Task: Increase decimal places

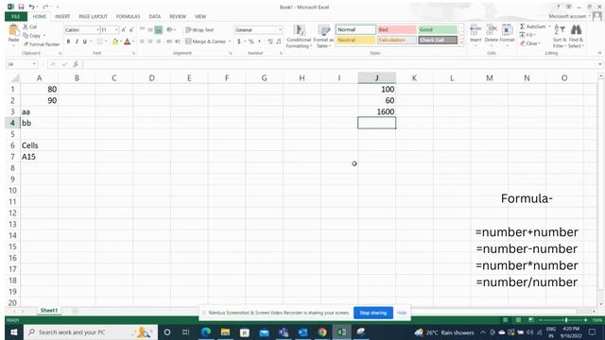Action: [x=270, y=42]
